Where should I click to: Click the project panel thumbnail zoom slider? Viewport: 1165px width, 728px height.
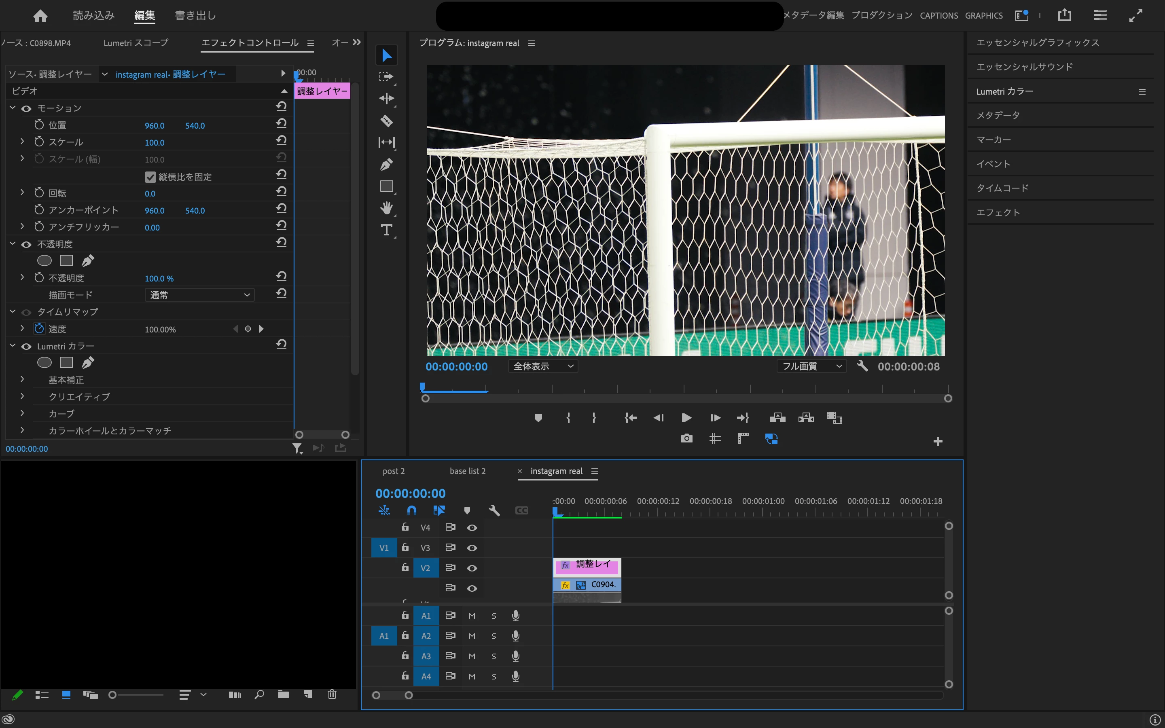112,695
